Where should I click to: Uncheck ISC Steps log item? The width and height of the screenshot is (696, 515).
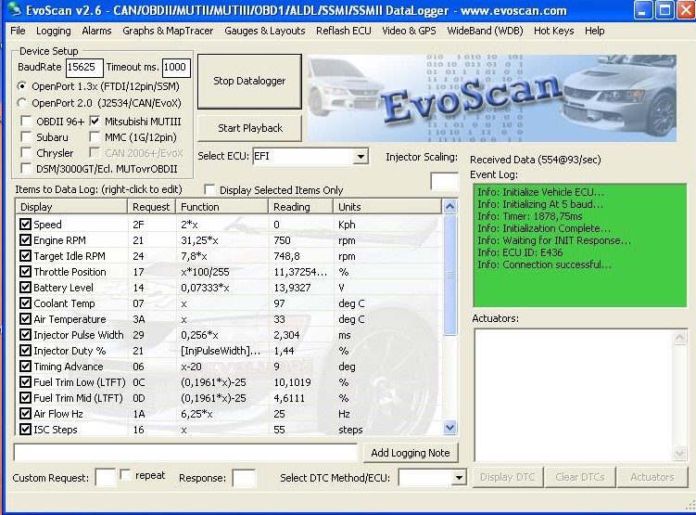click(25, 430)
